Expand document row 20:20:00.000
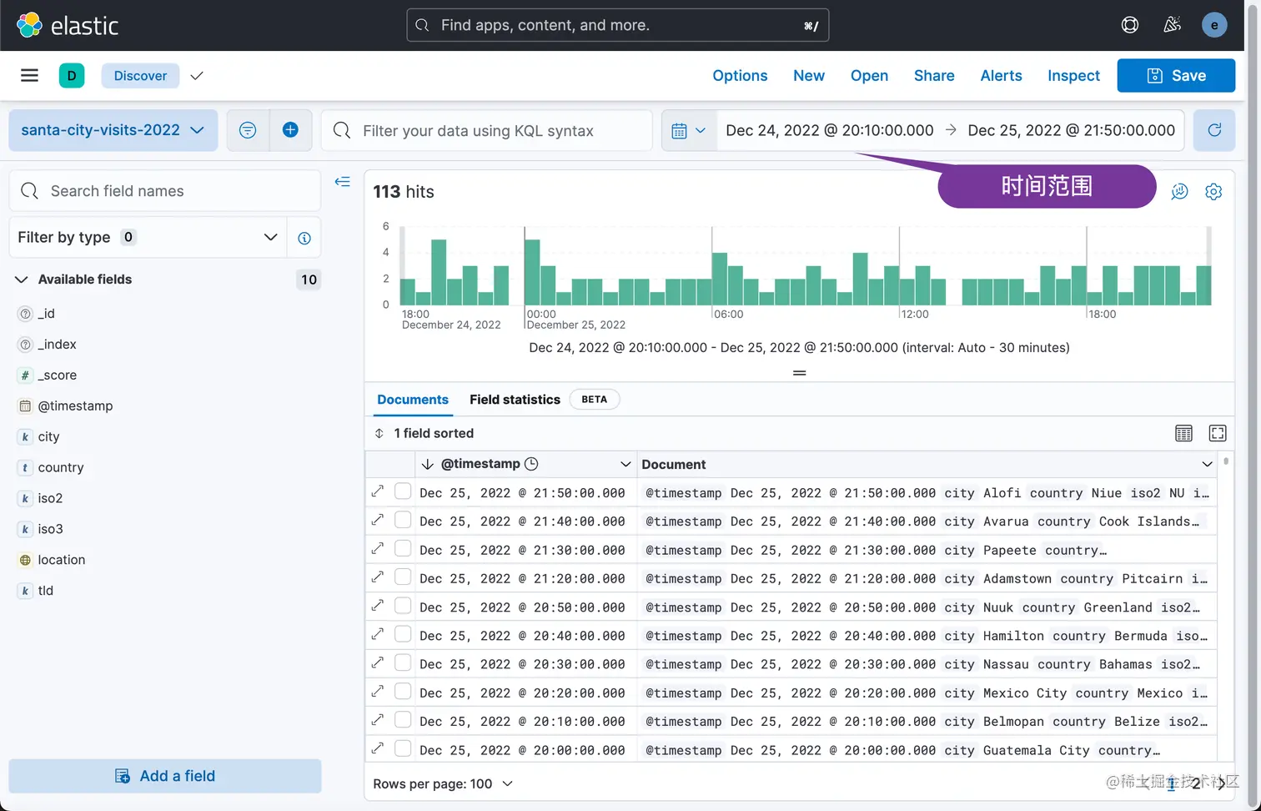The height and width of the screenshot is (811, 1261). coord(378,692)
